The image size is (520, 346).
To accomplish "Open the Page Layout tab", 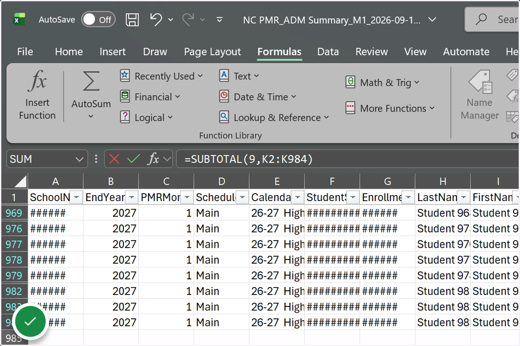I will point(212,52).
